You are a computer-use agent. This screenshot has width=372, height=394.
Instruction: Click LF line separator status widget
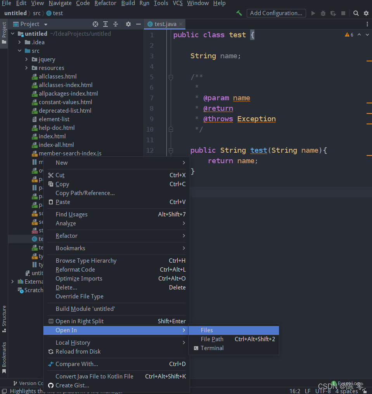coord(308,391)
